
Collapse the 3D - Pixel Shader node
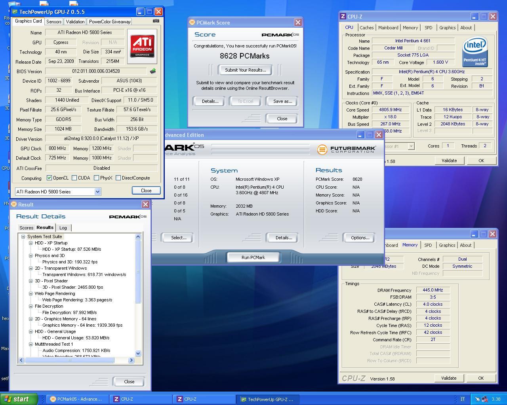point(31,281)
